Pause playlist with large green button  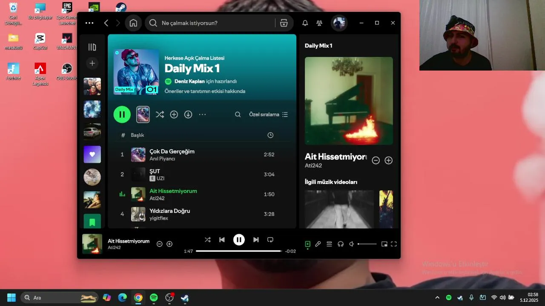(x=122, y=114)
